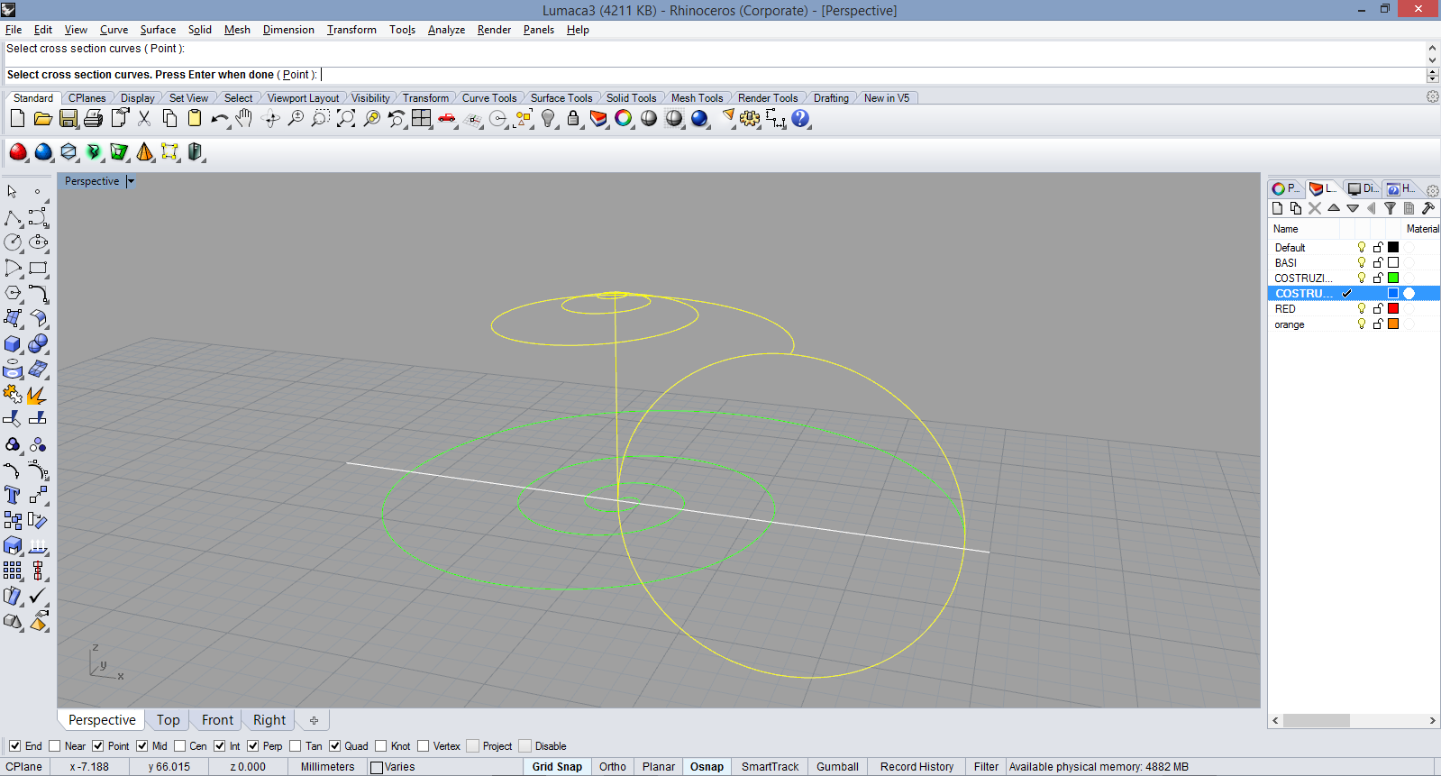Move layer up with the up triangle
The height and width of the screenshot is (776, 1441).
click(x=1334, y=208)
